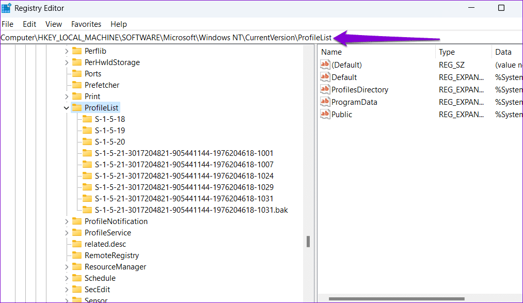Expand the ProfileNotification key
523x303 pixels.
click(x=67, y=221)
